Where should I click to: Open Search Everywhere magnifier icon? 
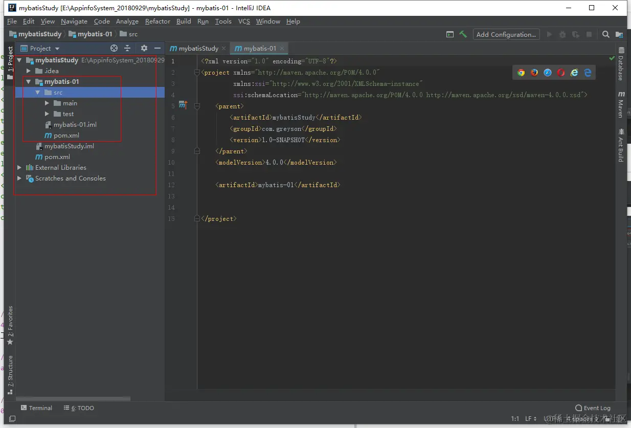click(x=605, y=34)
